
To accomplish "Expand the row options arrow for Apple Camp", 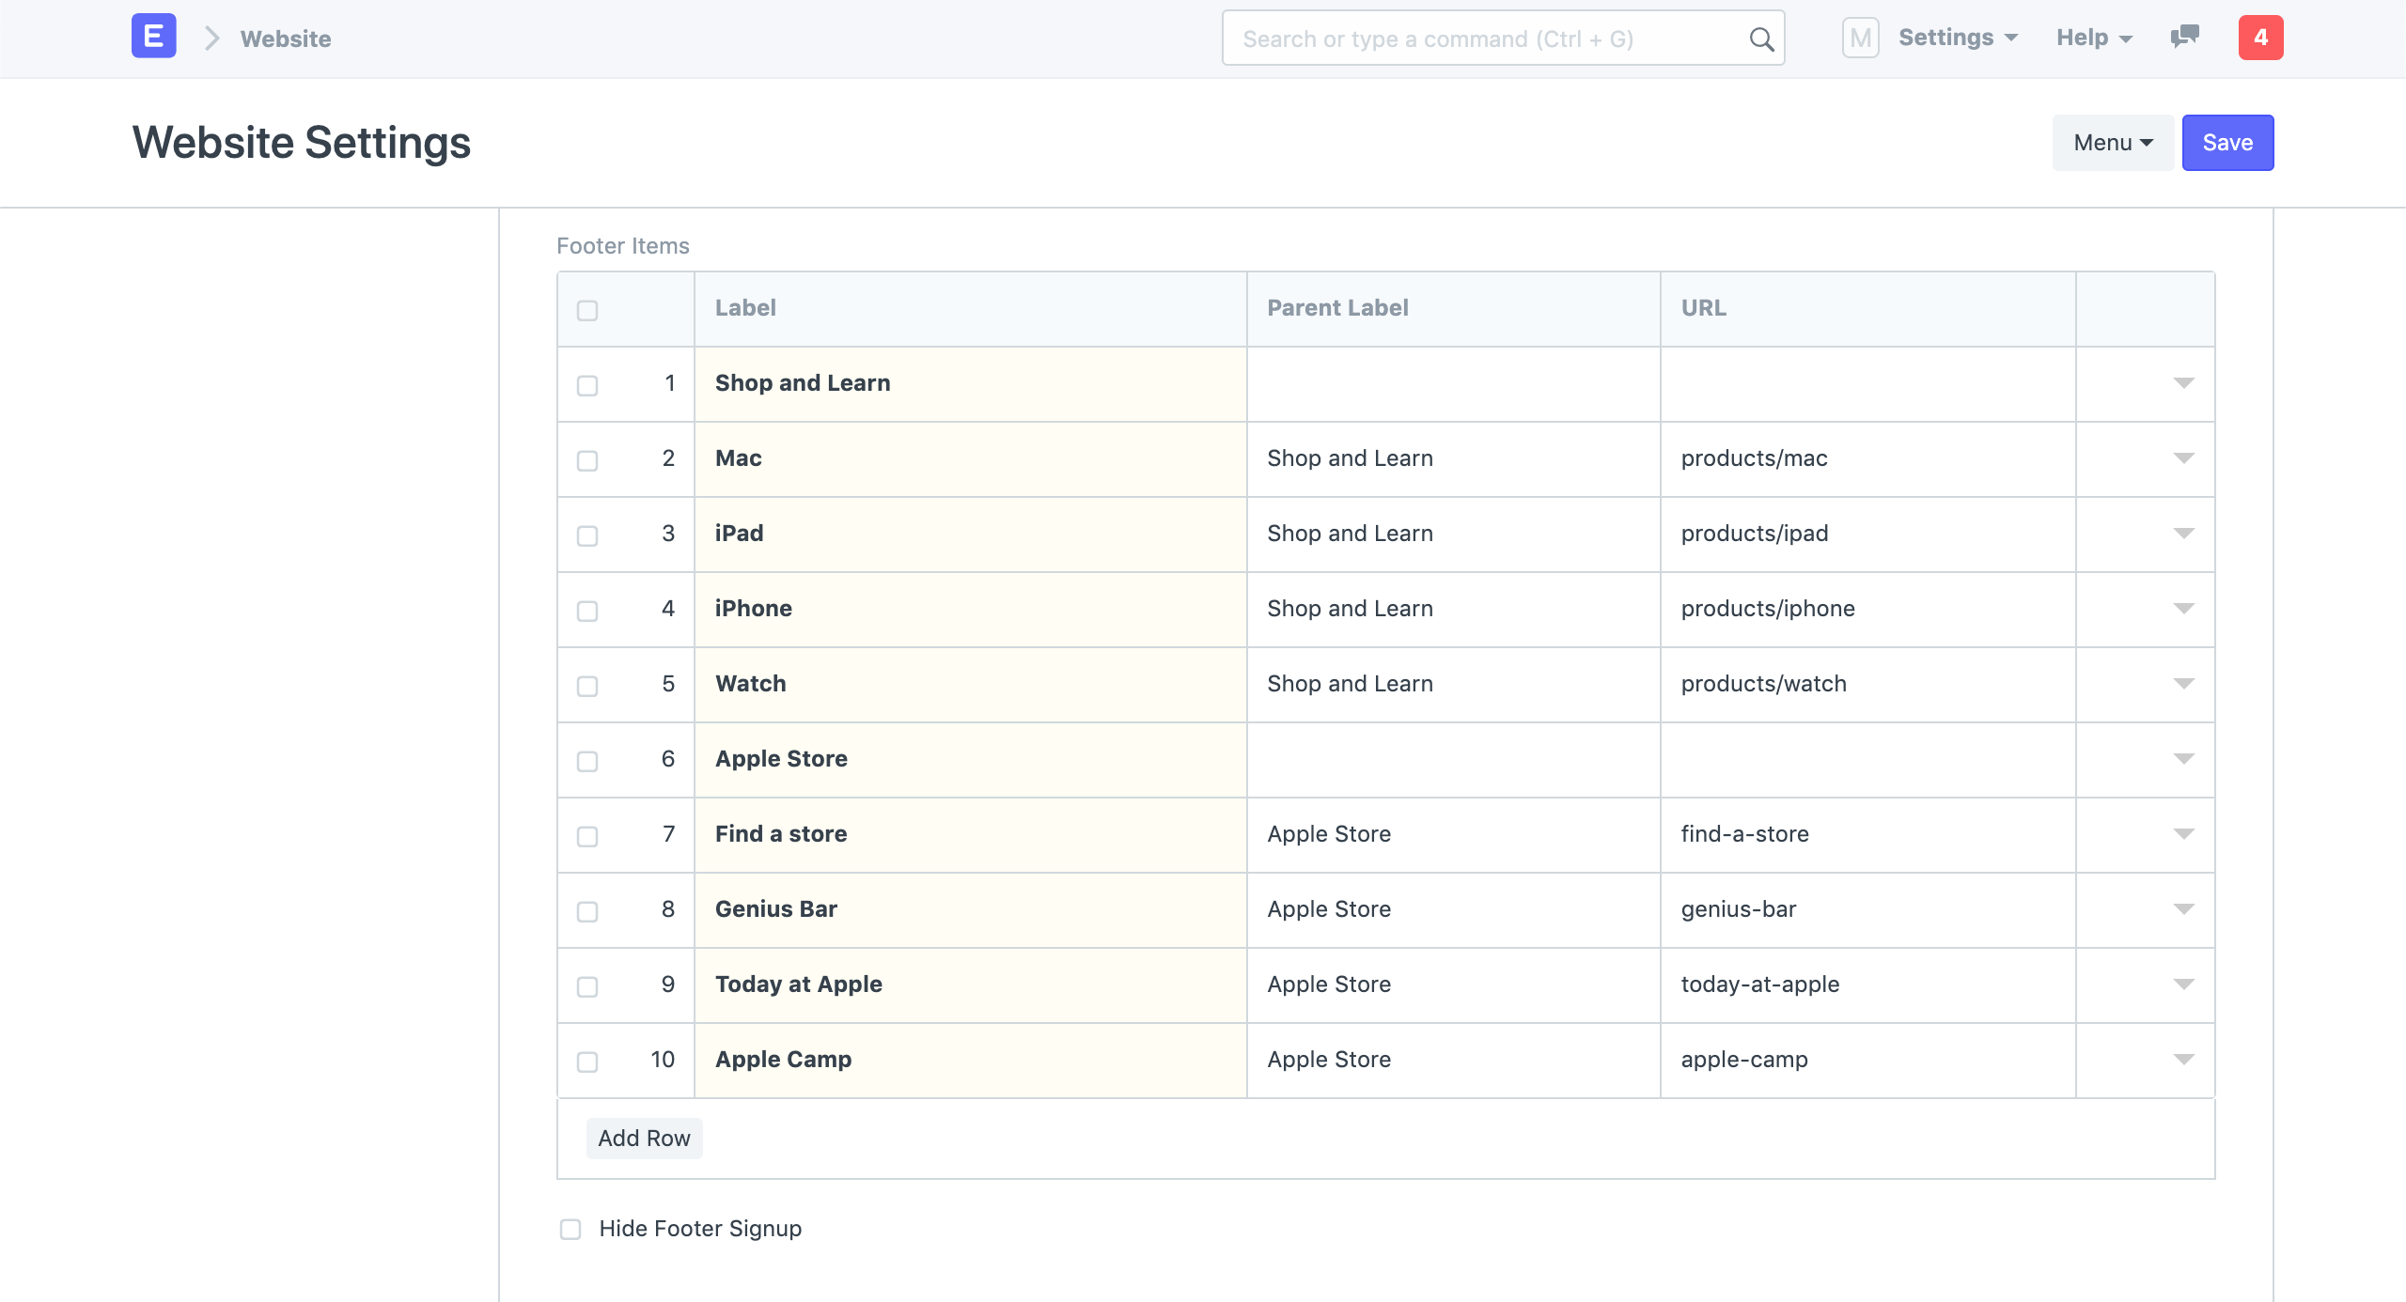I will 2184,1061.
